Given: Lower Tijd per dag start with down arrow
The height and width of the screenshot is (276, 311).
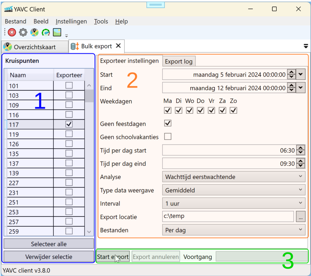Looking at the screenshot, I should pos(301,153).
